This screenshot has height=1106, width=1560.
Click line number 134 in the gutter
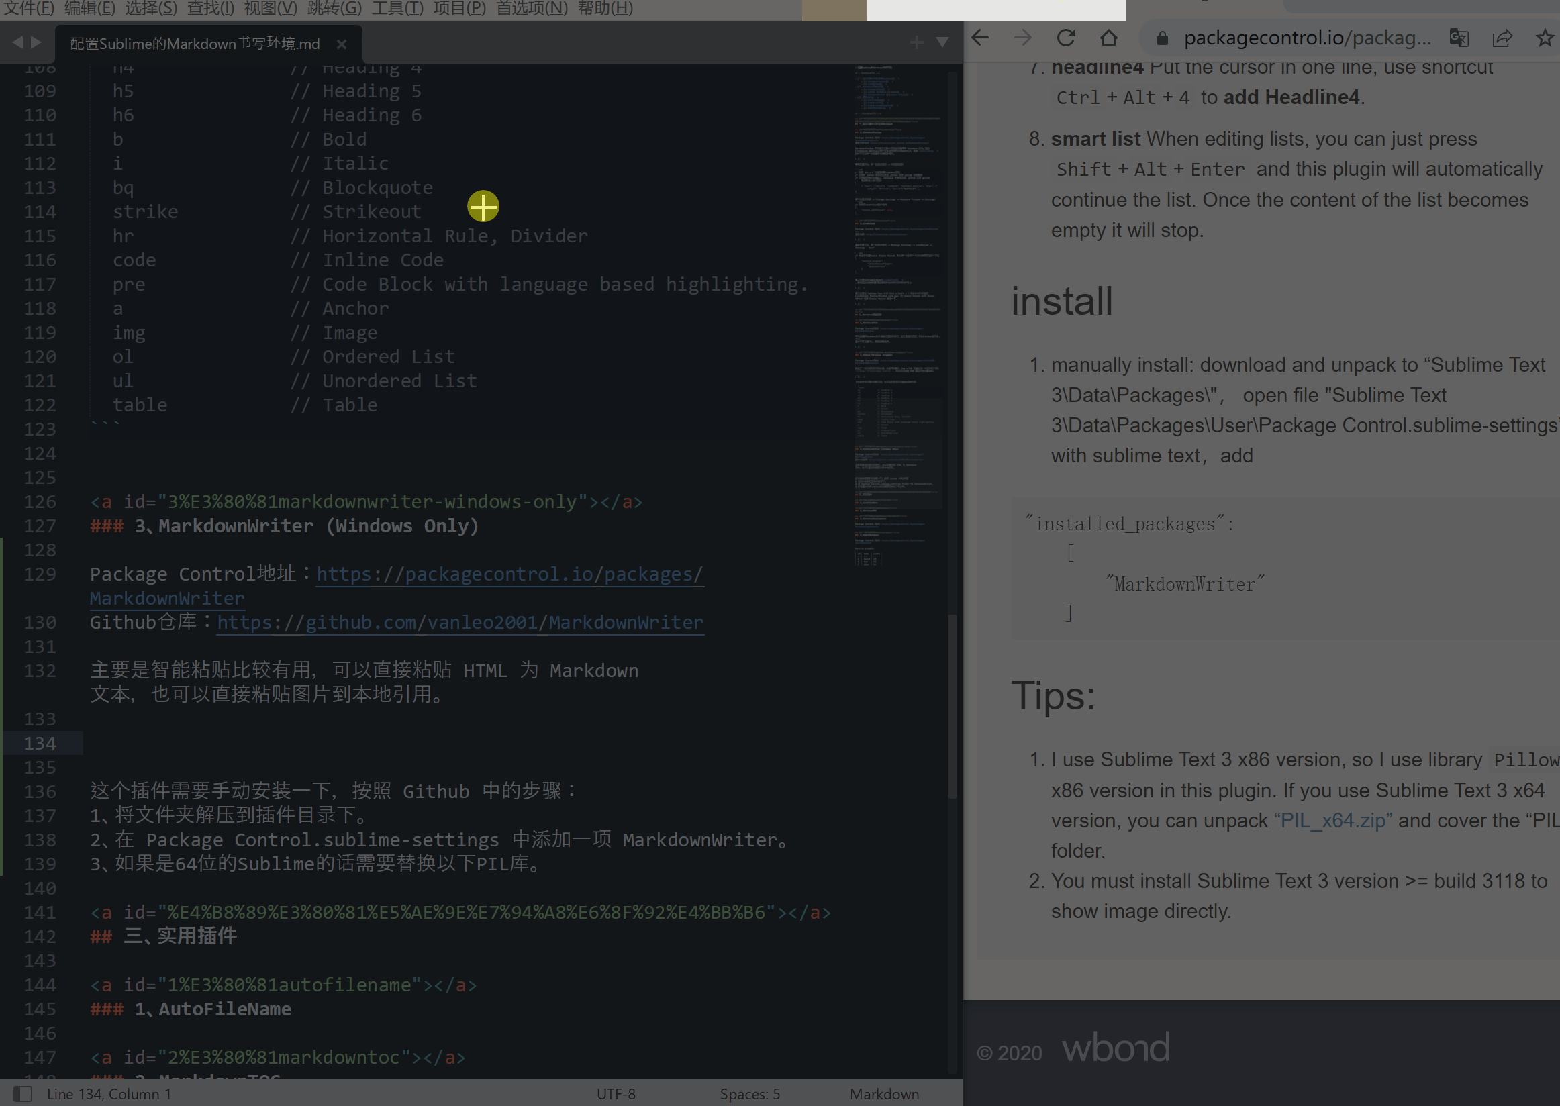pos(40,744)
